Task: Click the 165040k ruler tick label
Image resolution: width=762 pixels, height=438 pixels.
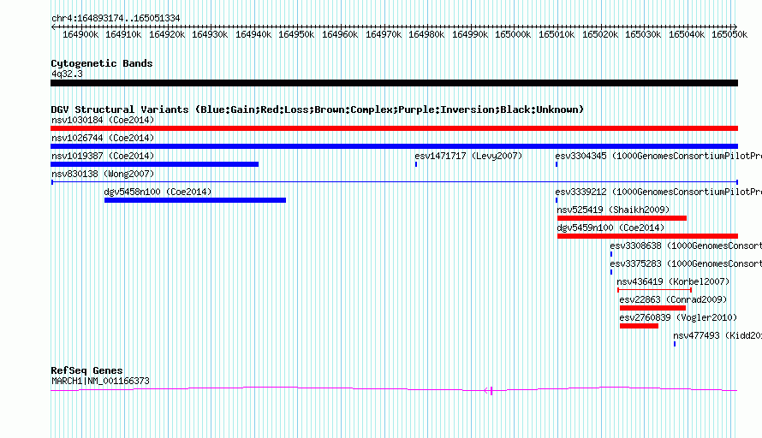Action: click(x=687, y=34)
